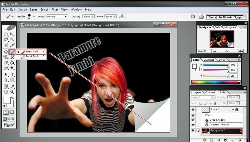250x142 pixels.
Task: Toggle link box next to Shape 1
Action: click(x=198, y=109)
